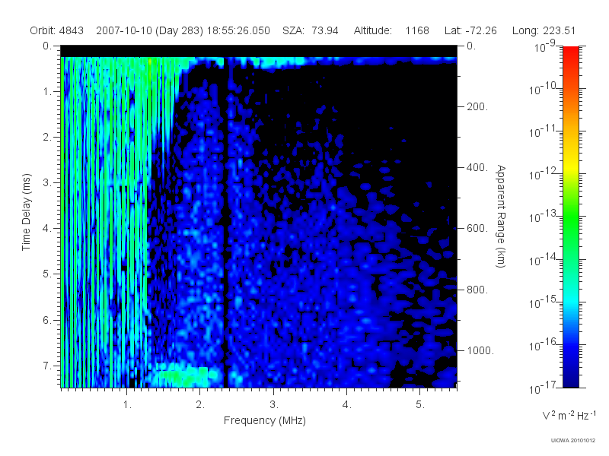Click the '5.' frequency axis tick label
This screenshot has height=456, width=609.
[x=420, y=405]
